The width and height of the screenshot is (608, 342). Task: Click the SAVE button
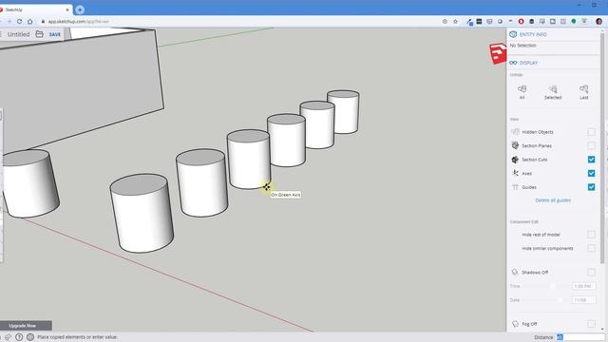pyautogui.click(x=55, y=34)
